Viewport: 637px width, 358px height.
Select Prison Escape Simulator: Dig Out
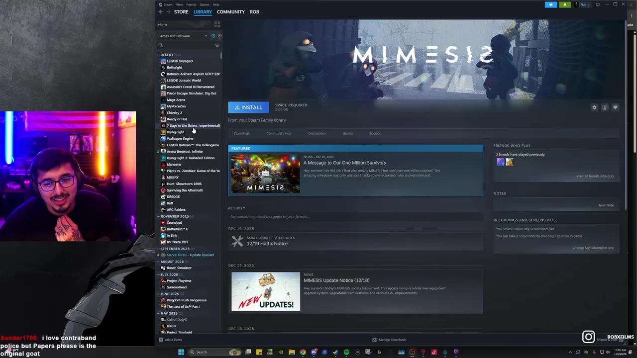(189, 93)
